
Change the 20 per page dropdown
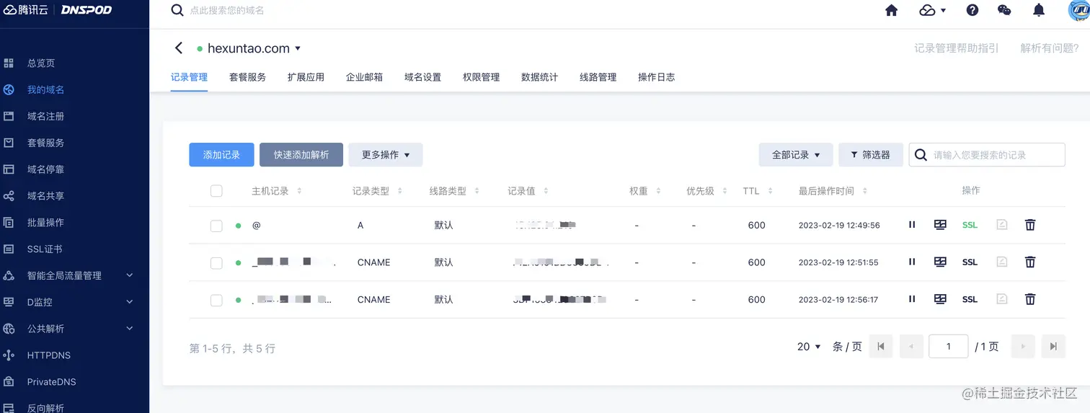809,347
